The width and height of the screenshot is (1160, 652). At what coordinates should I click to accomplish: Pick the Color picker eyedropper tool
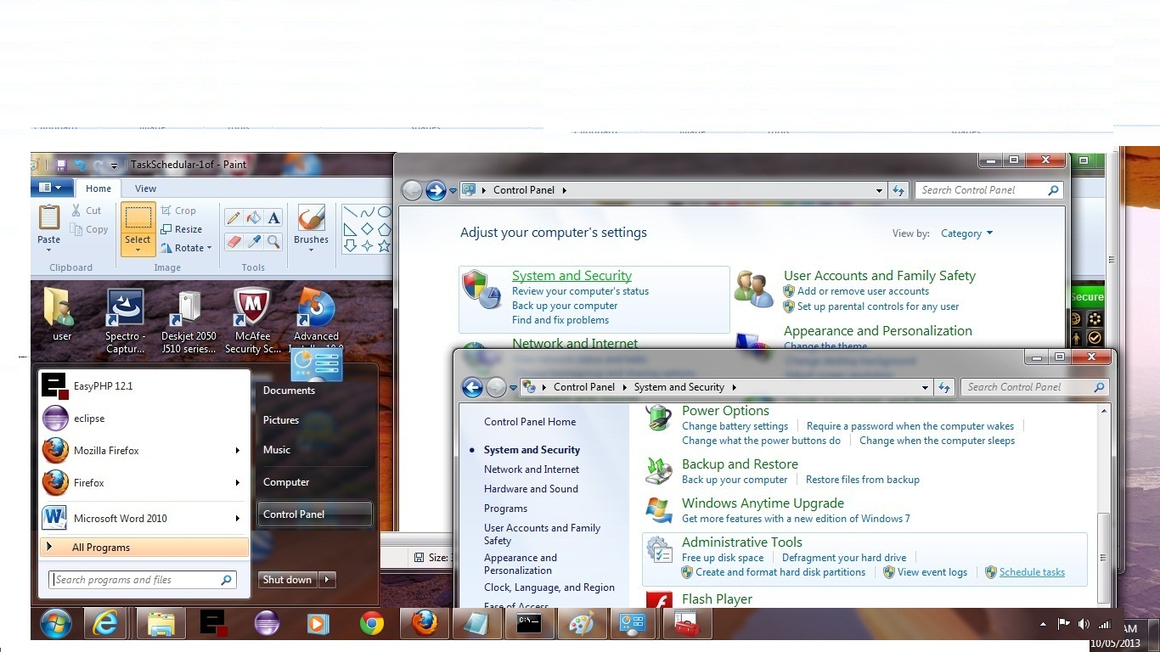pyautogui.click(x=253, y=242)
